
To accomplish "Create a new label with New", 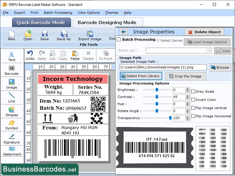I will [11, 35].
